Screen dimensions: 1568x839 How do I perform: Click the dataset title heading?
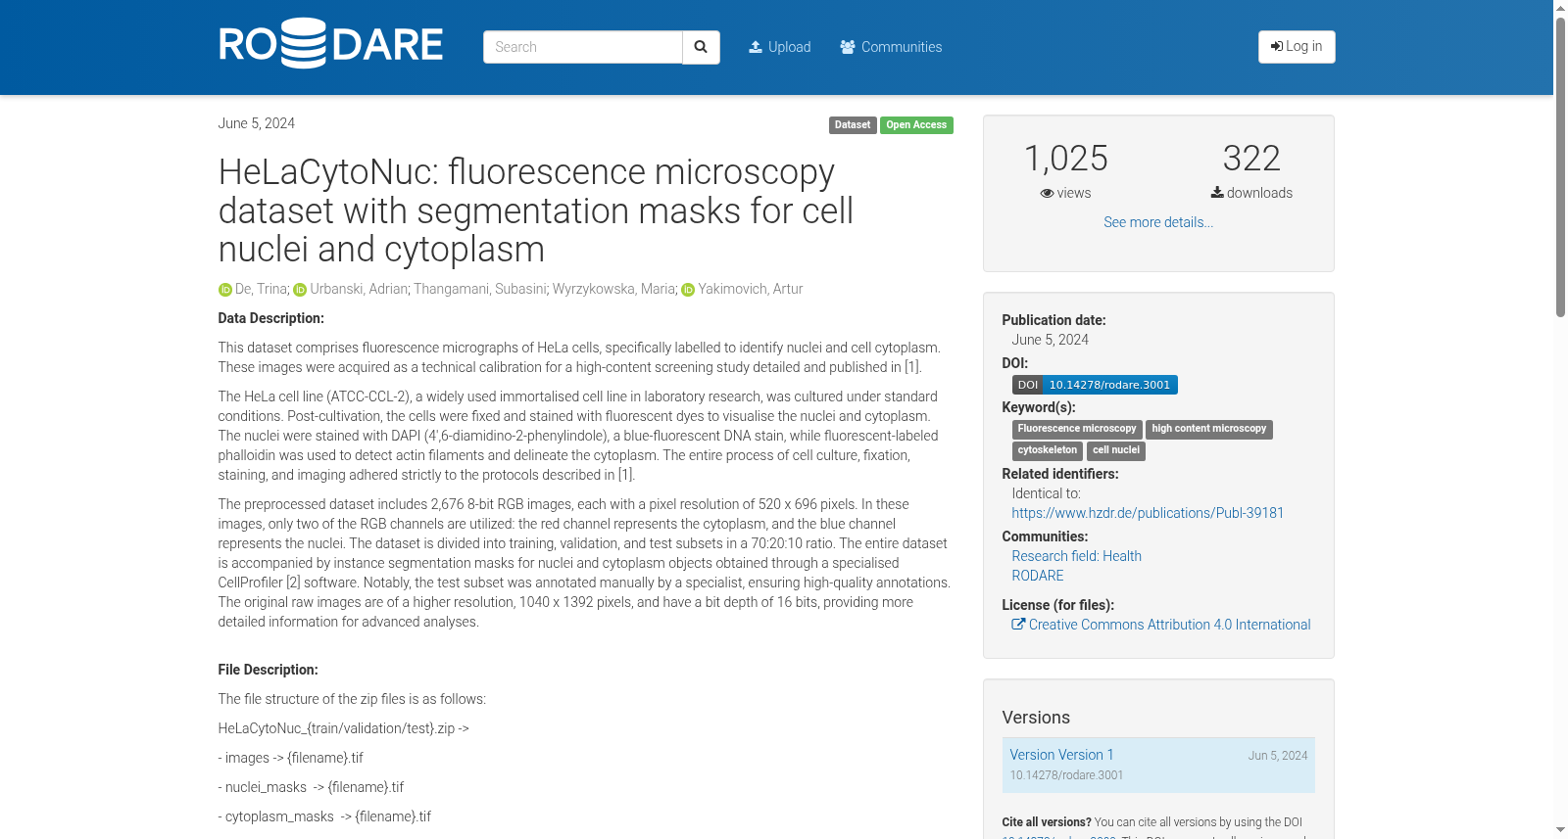[536, 210]
